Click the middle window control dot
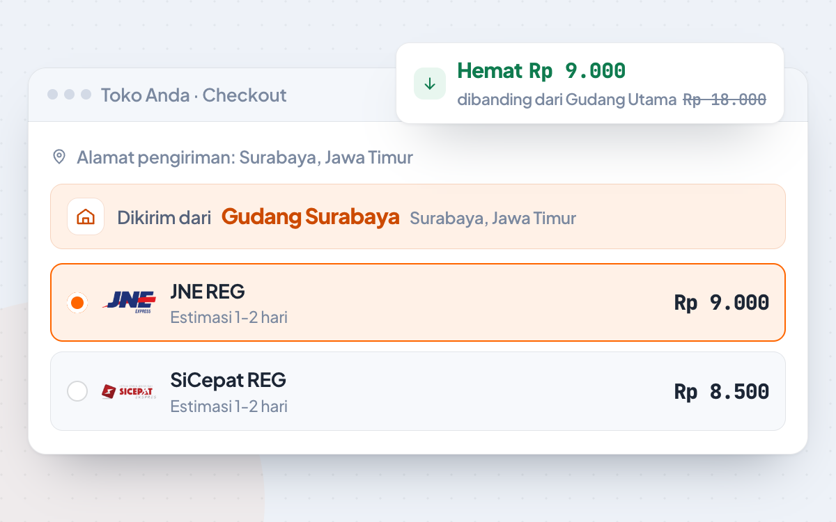Image resolution: width=836 pixels, height=522 pixels. tap(70, 95)
